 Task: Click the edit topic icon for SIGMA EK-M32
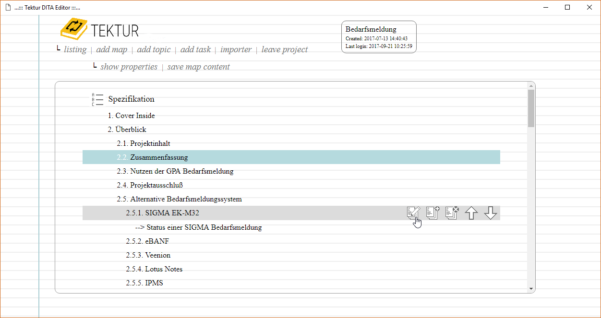[x=413, y=212]
